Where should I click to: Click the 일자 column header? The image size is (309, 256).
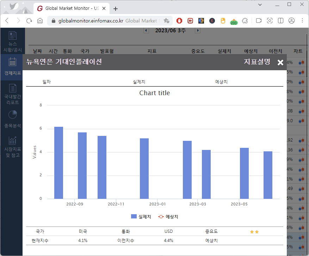click(x=47, y=82)
